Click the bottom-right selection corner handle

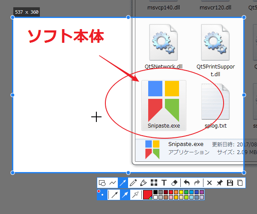point(244,172)
